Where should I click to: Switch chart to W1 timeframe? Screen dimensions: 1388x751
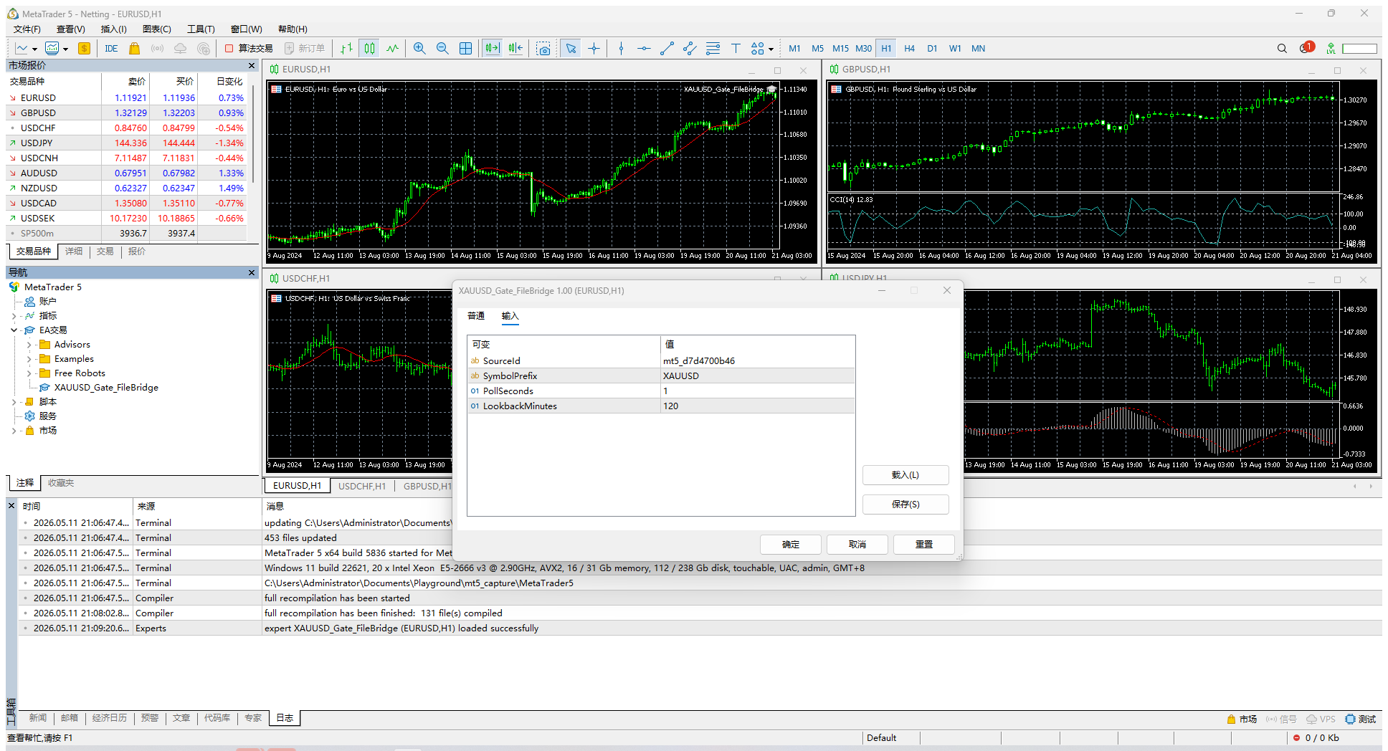(955, 49)
